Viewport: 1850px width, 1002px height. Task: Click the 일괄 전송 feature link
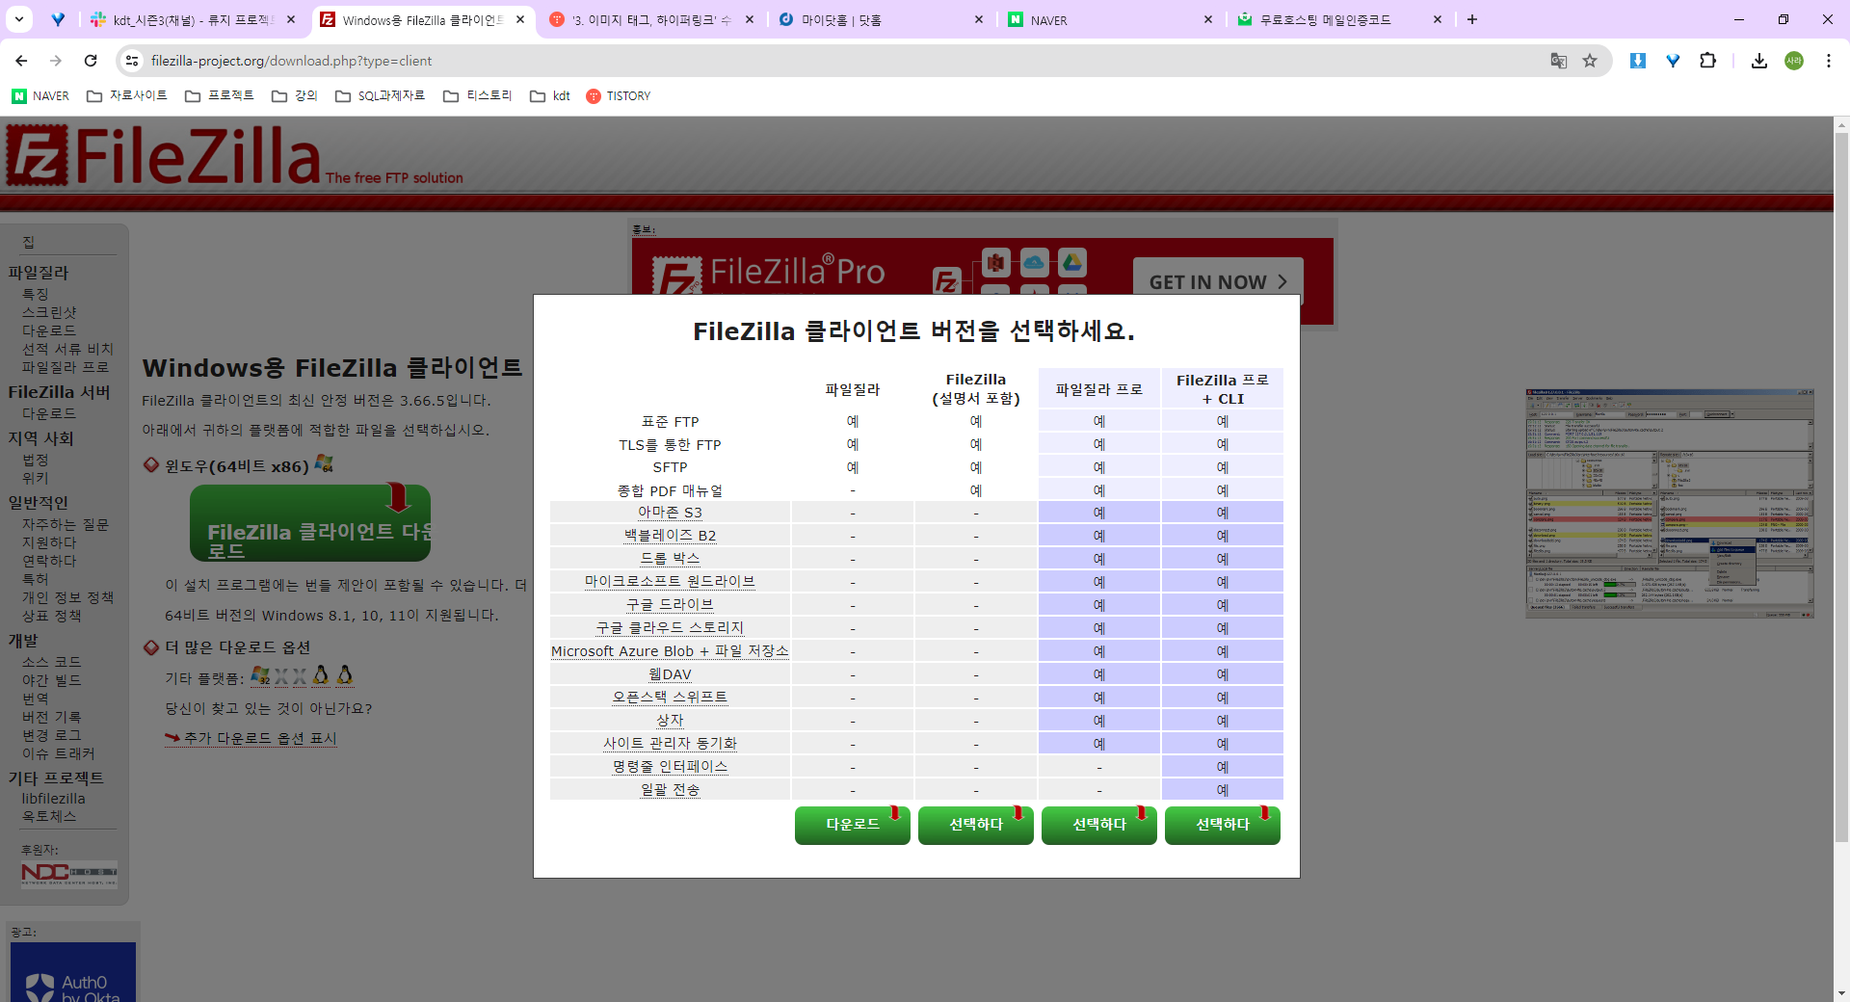click(670, 790)
